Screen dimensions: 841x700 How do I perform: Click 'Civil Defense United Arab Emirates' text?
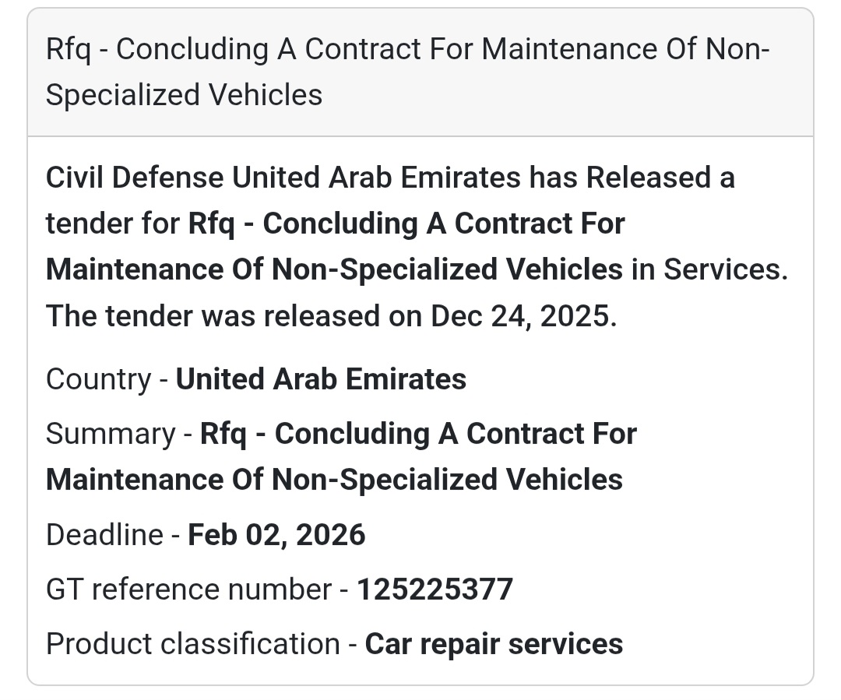[x=283, y=178]
